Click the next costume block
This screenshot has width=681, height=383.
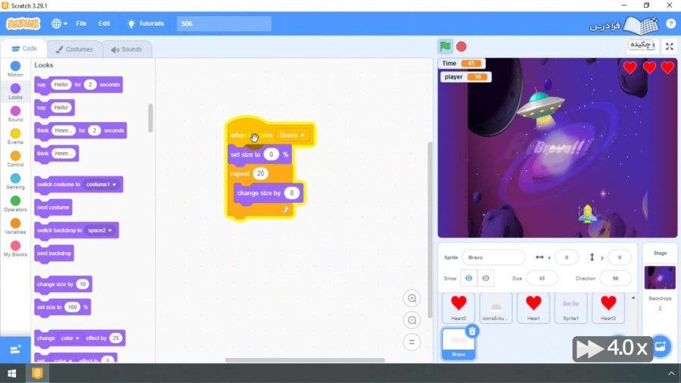pos(53,207)
